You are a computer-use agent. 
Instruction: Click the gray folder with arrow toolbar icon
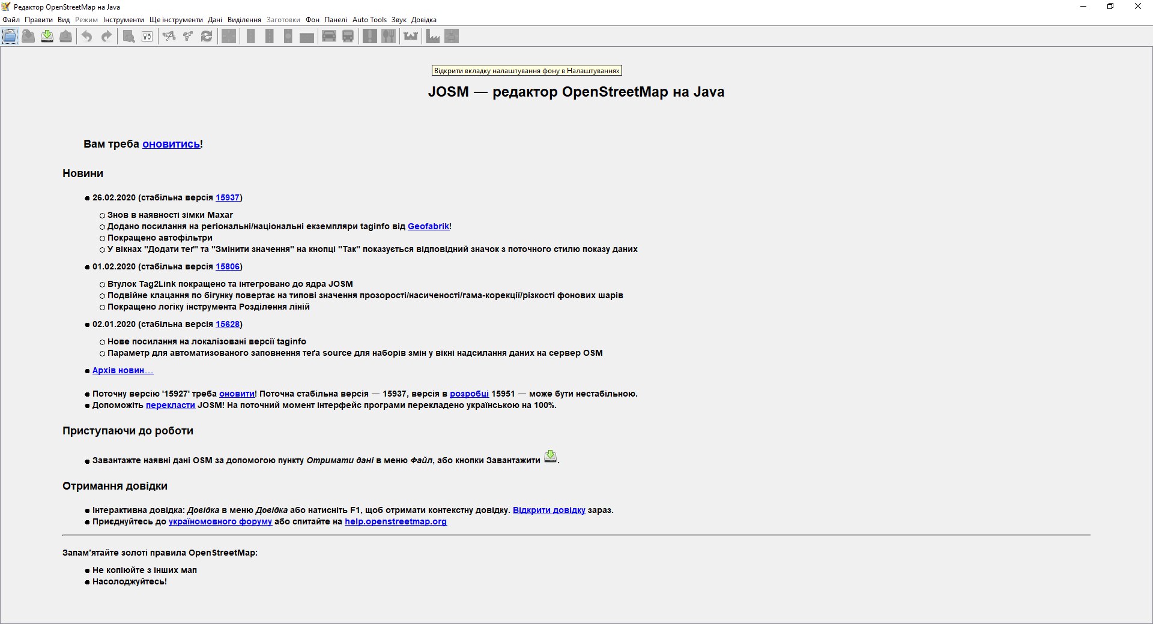tap(28, 37)
